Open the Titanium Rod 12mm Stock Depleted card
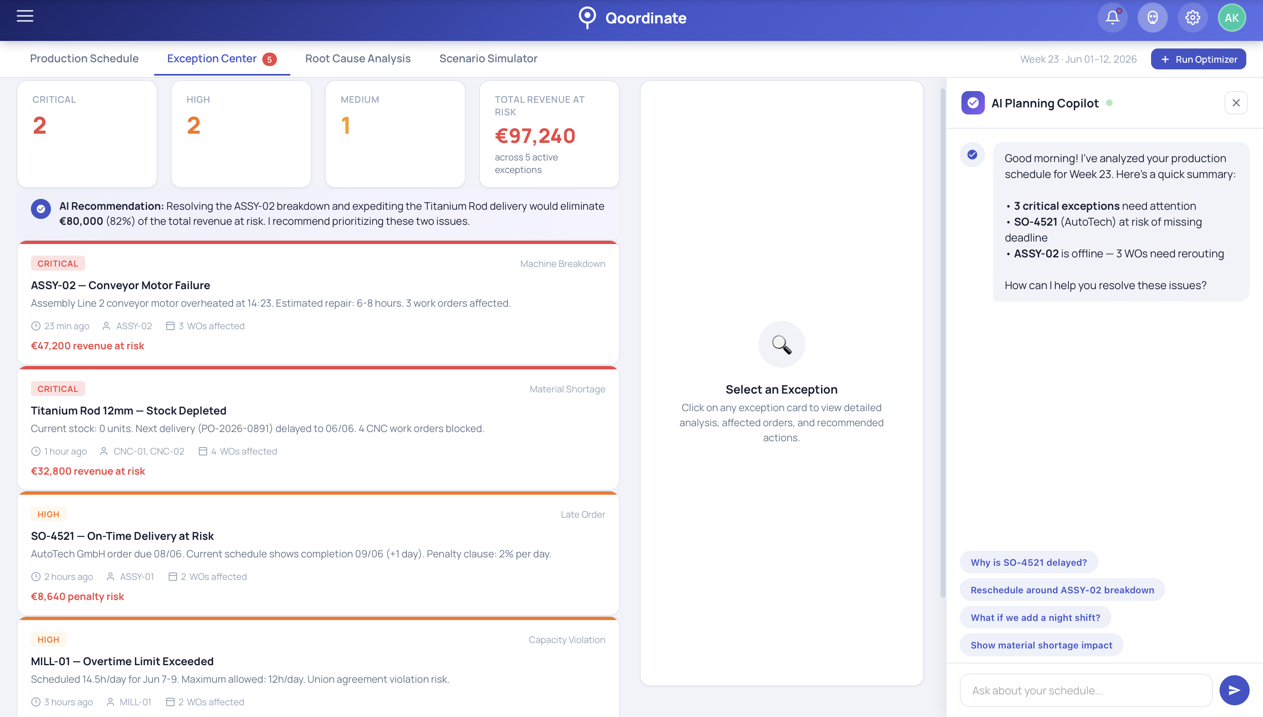 tap(318, 428)
